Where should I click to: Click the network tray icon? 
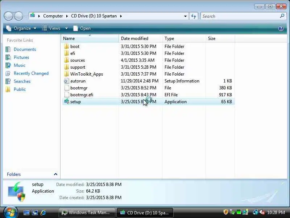[256, 212]
